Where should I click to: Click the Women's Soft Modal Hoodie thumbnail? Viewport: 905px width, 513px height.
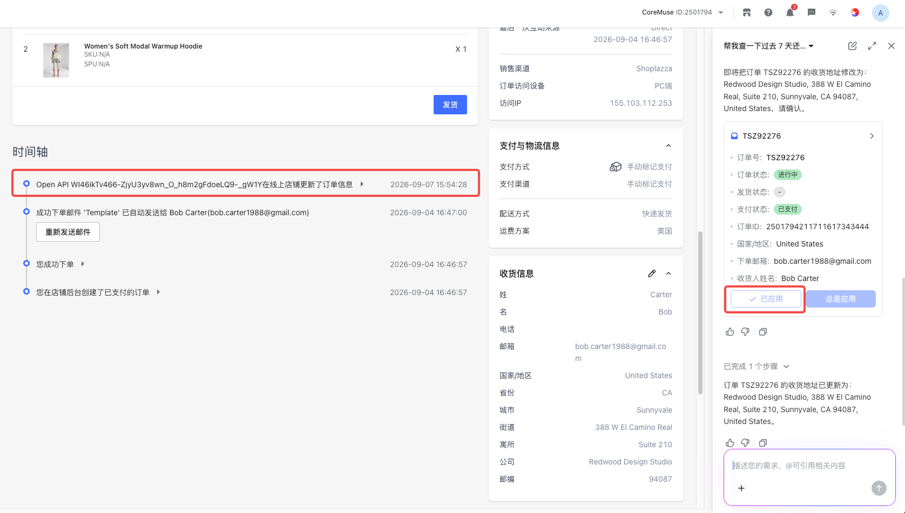click(x=56, y=60)
